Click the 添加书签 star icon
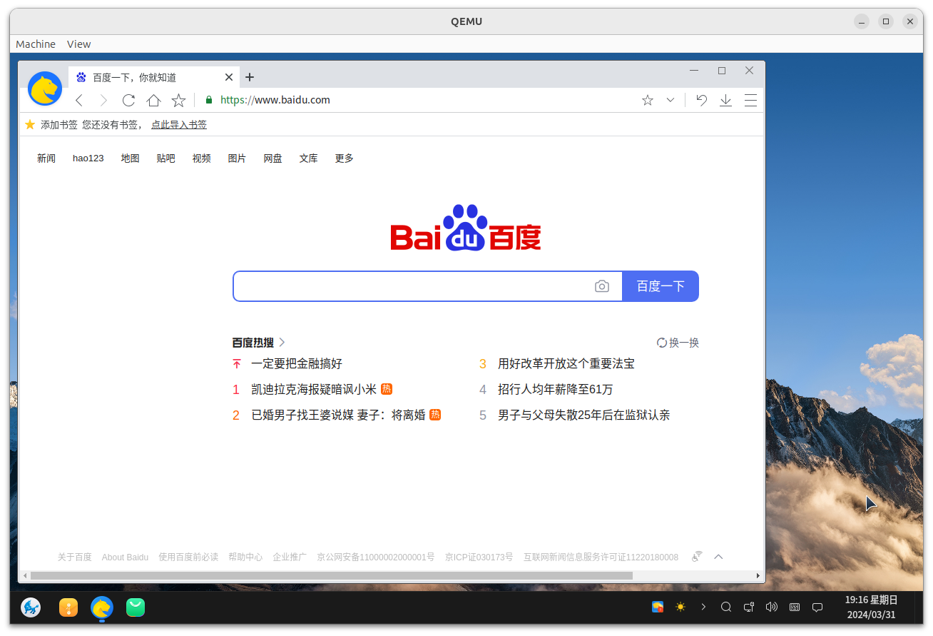The height and width of the screenshot is (636, 933). (30, 124)
